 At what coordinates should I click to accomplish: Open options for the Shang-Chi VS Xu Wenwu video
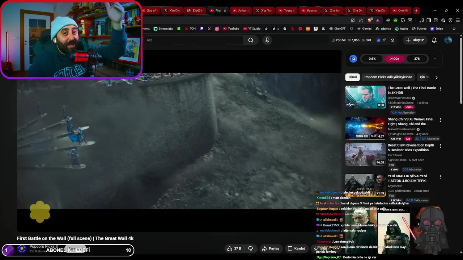[440, 120]
